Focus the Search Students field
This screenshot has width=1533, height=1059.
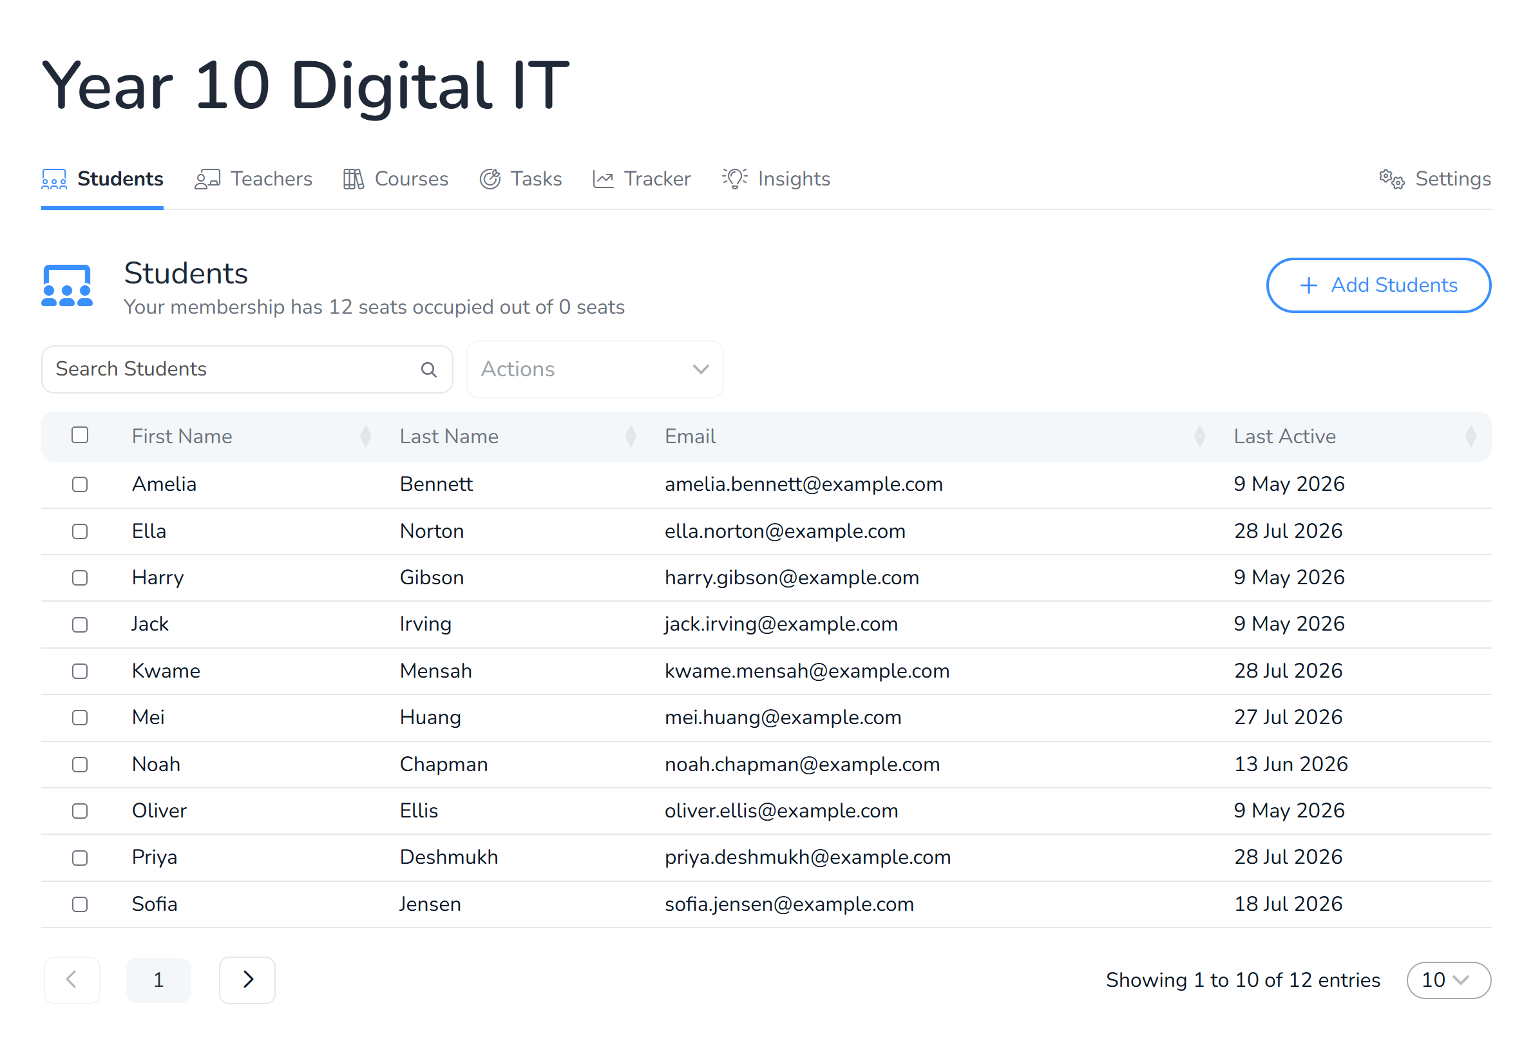(x=247, y=370)
